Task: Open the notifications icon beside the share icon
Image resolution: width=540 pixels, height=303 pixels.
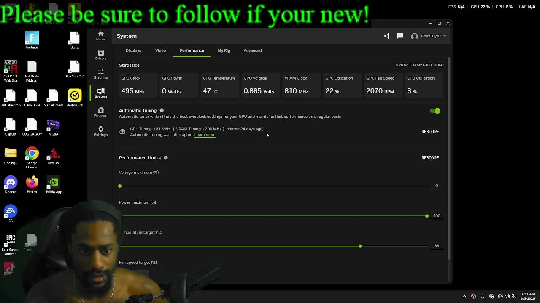Action: 400,36
